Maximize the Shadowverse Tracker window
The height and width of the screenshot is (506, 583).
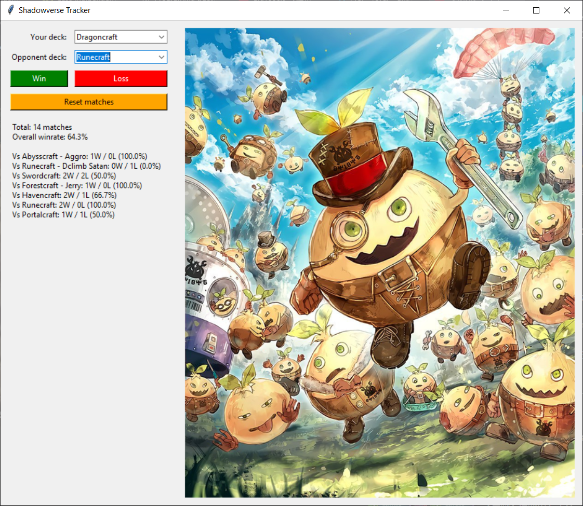[536, 10]
